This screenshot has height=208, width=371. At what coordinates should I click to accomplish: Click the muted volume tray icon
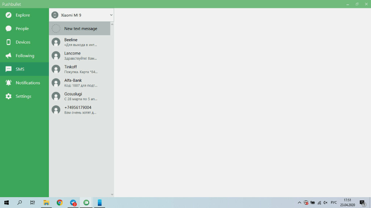326,203
